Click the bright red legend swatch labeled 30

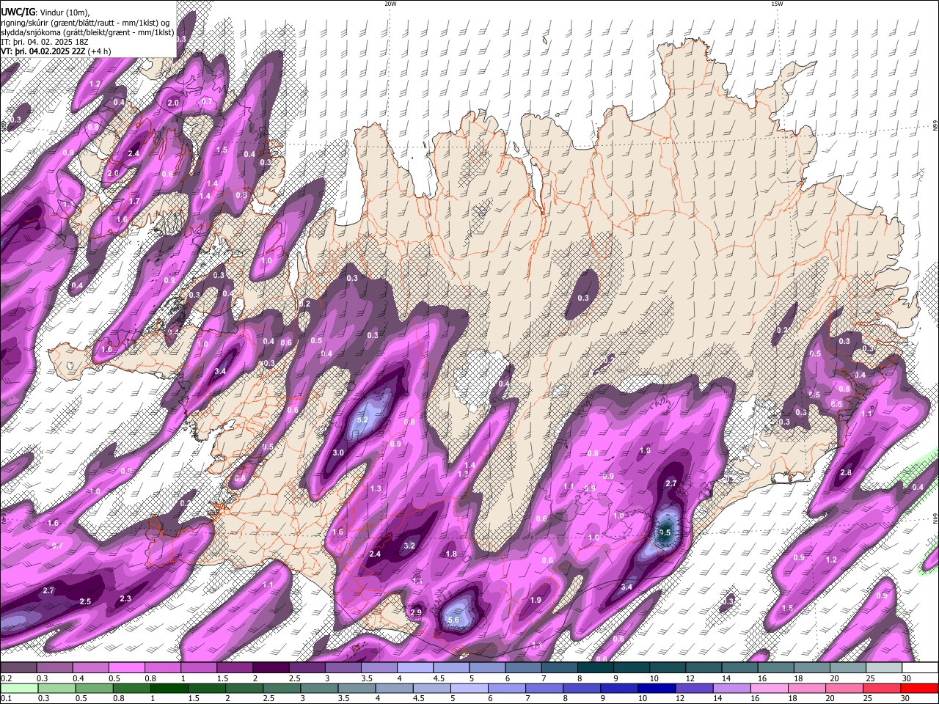(x=919, y=688)
